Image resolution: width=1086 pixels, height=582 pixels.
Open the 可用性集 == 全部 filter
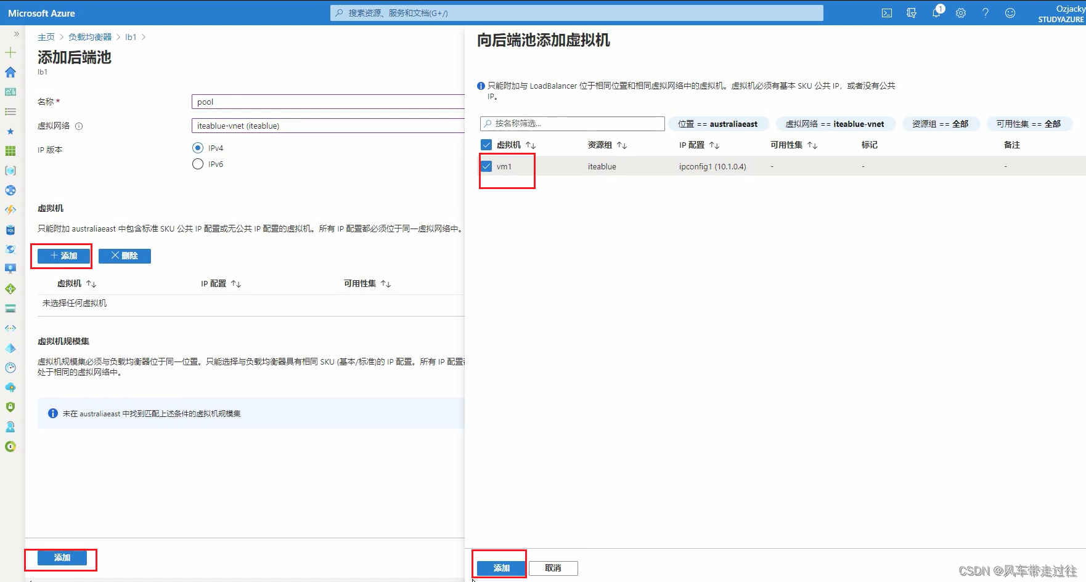[1029, 124]
